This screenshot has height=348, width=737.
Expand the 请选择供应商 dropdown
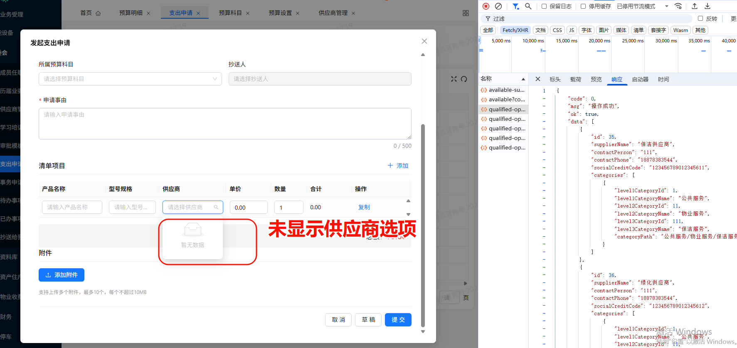[x=192, y=207]
